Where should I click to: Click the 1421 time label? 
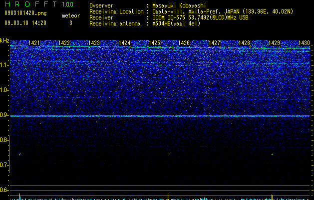pyautogui.click(x=34, y=43)
